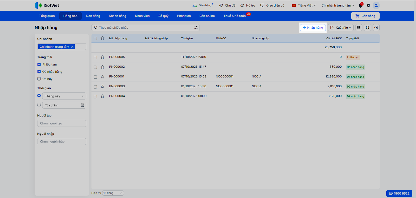Screen dimensions: 416x198
Task: Go to the Sổ quỹ menu
Action: [x=163, y=16]
